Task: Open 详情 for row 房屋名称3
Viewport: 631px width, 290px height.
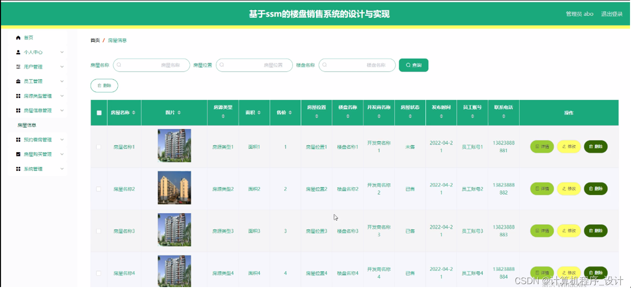Action: coord(542,231)
